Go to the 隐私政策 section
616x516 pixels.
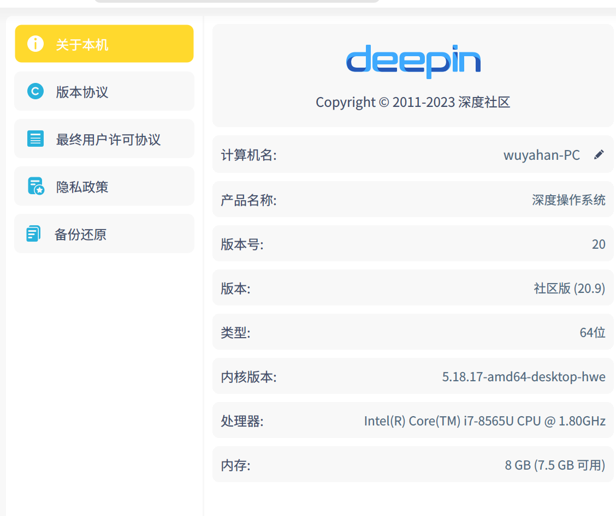pos(104,186)
